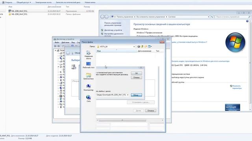
Task: Click Все элементы панели управления breadcrumb
Action: 150,17
